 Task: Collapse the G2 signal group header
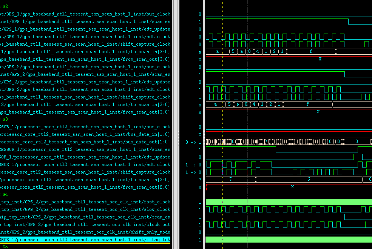[5, 6]
